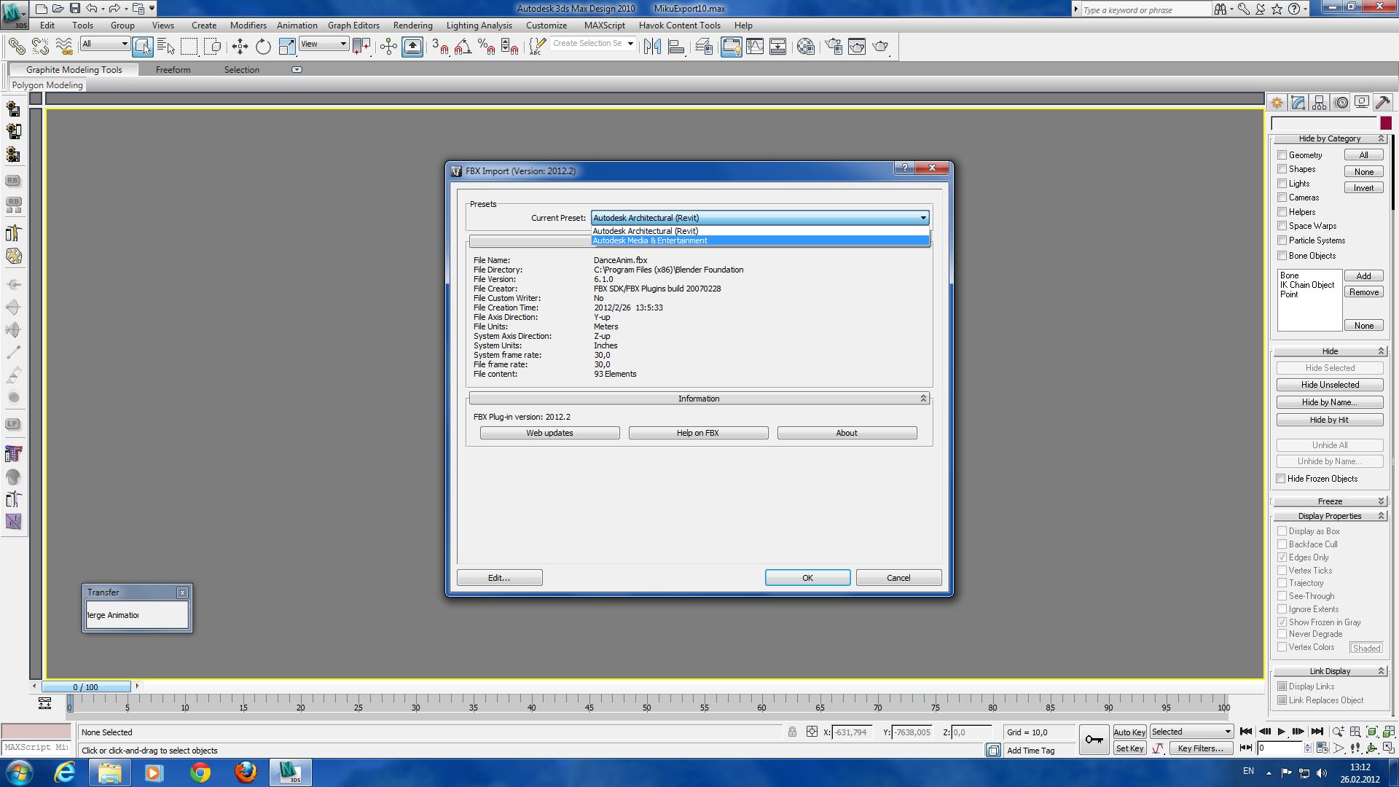Check the Geometry hide category box
Viewport: 1399px width, 787px height.
1282,155
